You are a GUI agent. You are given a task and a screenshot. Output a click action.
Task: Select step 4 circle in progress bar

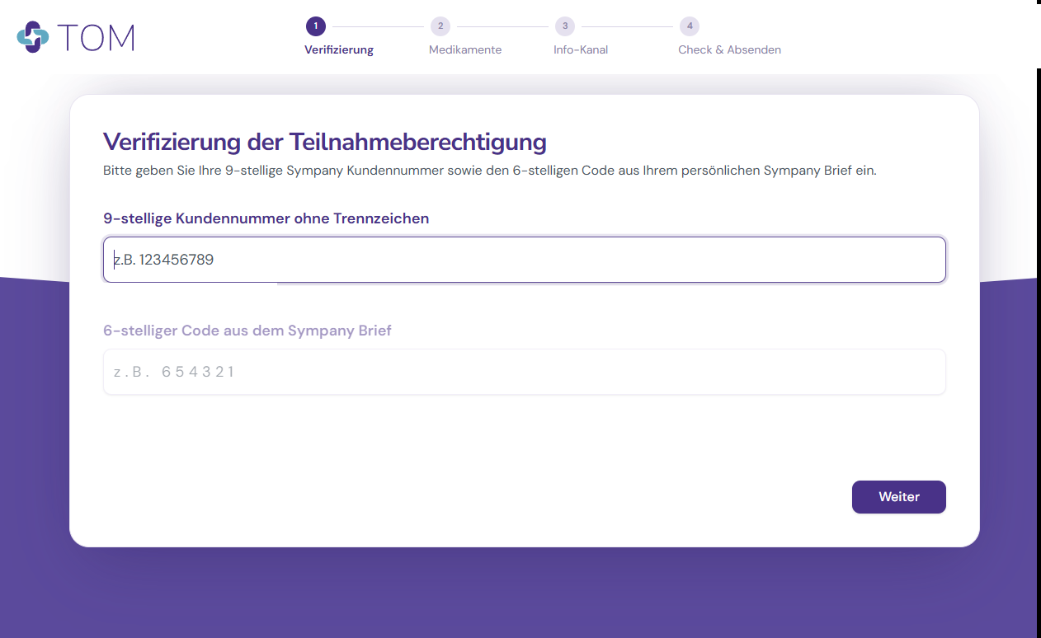(x=690, y=26)
